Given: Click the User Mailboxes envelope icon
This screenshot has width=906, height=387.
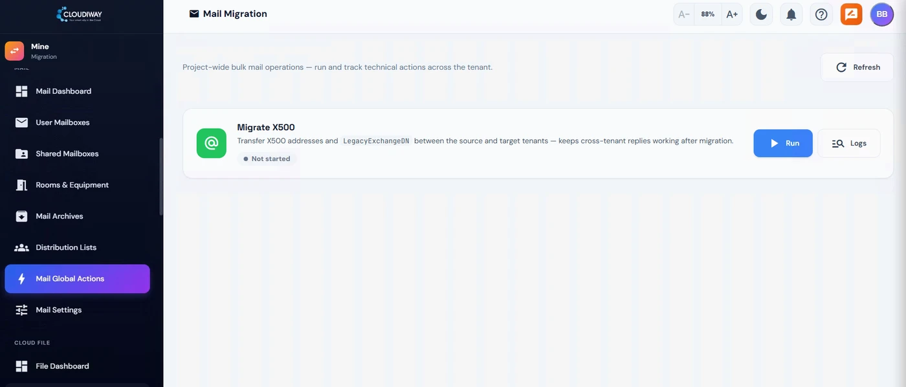Looking at the screenshot, I should click(x=21, y=122).
